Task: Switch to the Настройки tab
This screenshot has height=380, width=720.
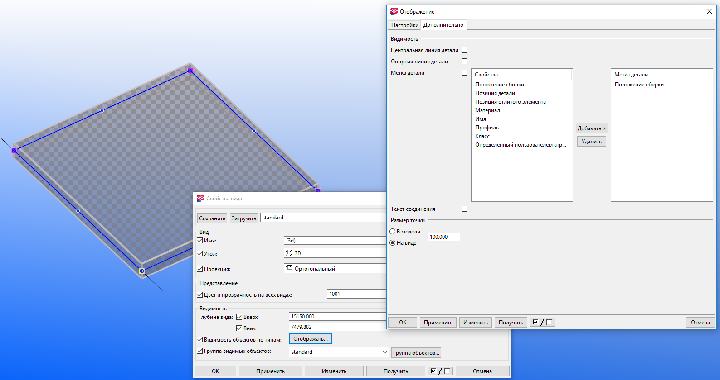Action: click(404, 25)
